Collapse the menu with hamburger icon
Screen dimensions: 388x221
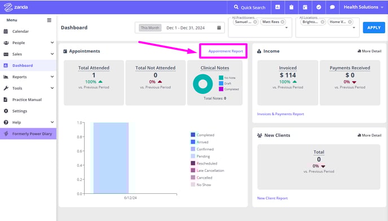pos(49,20)
